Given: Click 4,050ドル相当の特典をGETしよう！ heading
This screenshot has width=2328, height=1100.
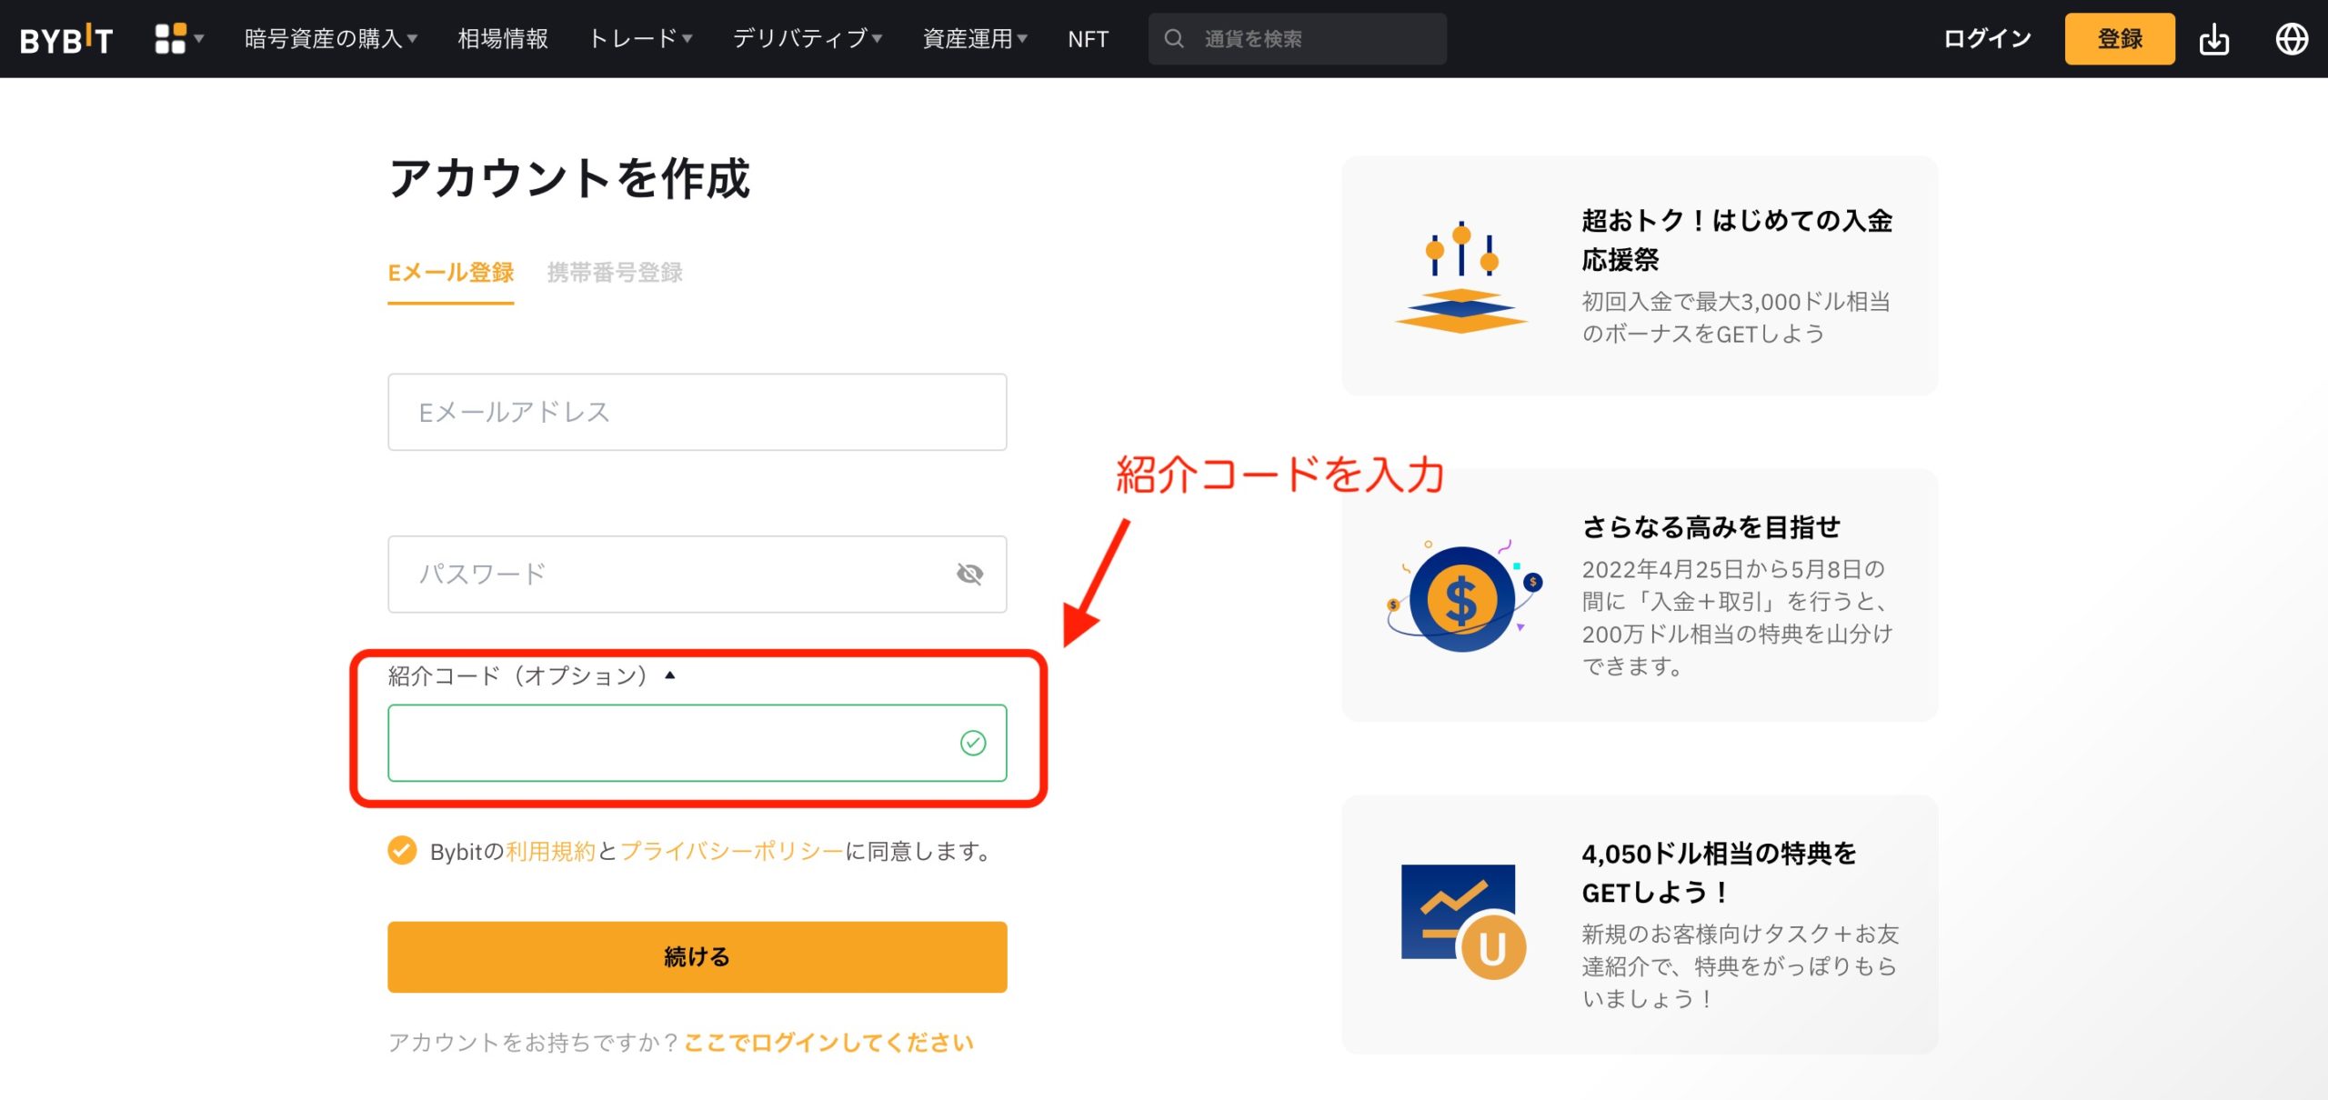Looking at the screenshot, I should pyautogui.click(x=1719, y=873).
